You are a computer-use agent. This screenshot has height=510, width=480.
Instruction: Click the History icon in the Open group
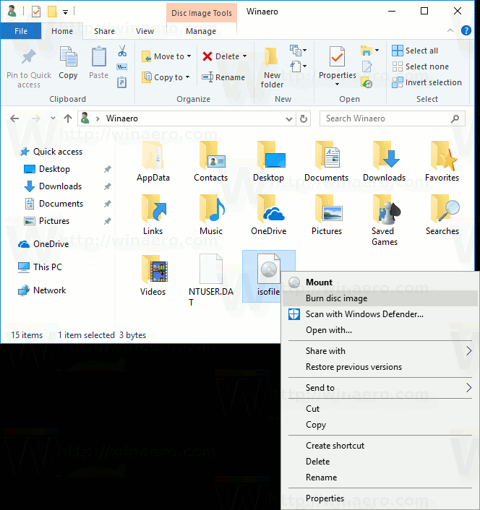tap(367, 83)
